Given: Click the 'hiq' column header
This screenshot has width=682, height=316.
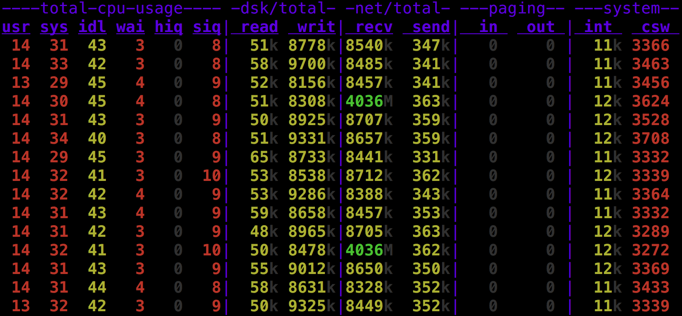Looking at the screenshot, I should click(169, 27).
